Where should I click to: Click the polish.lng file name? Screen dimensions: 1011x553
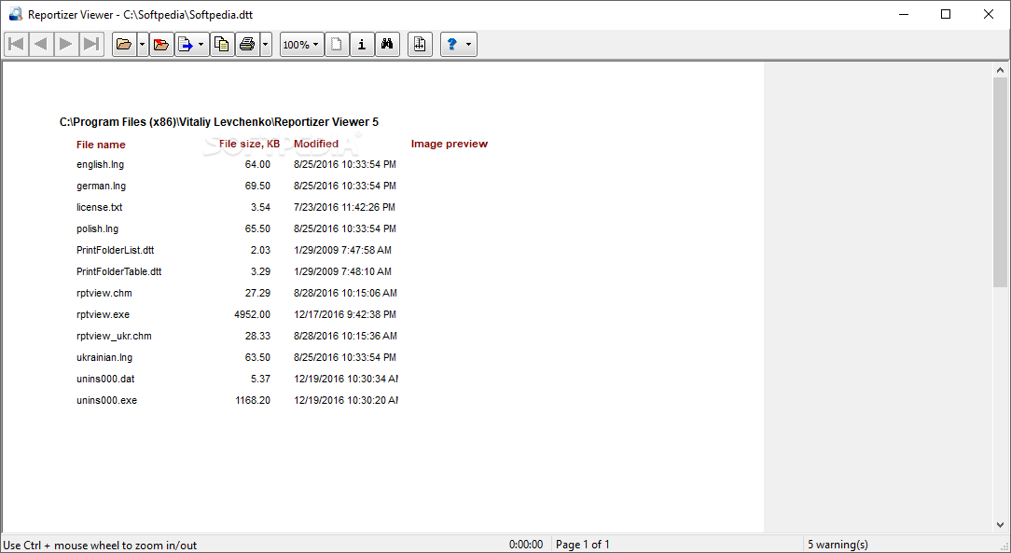(x=97, y=228)
